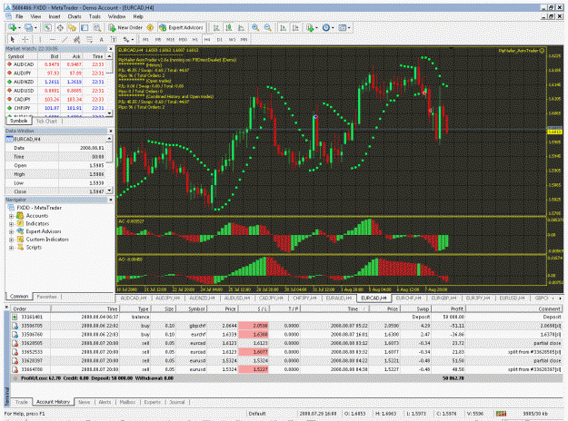Image resolution: width=568 pixels, height=421 pixels.
Task: Set the M1 timeframe
Action: 145,39
